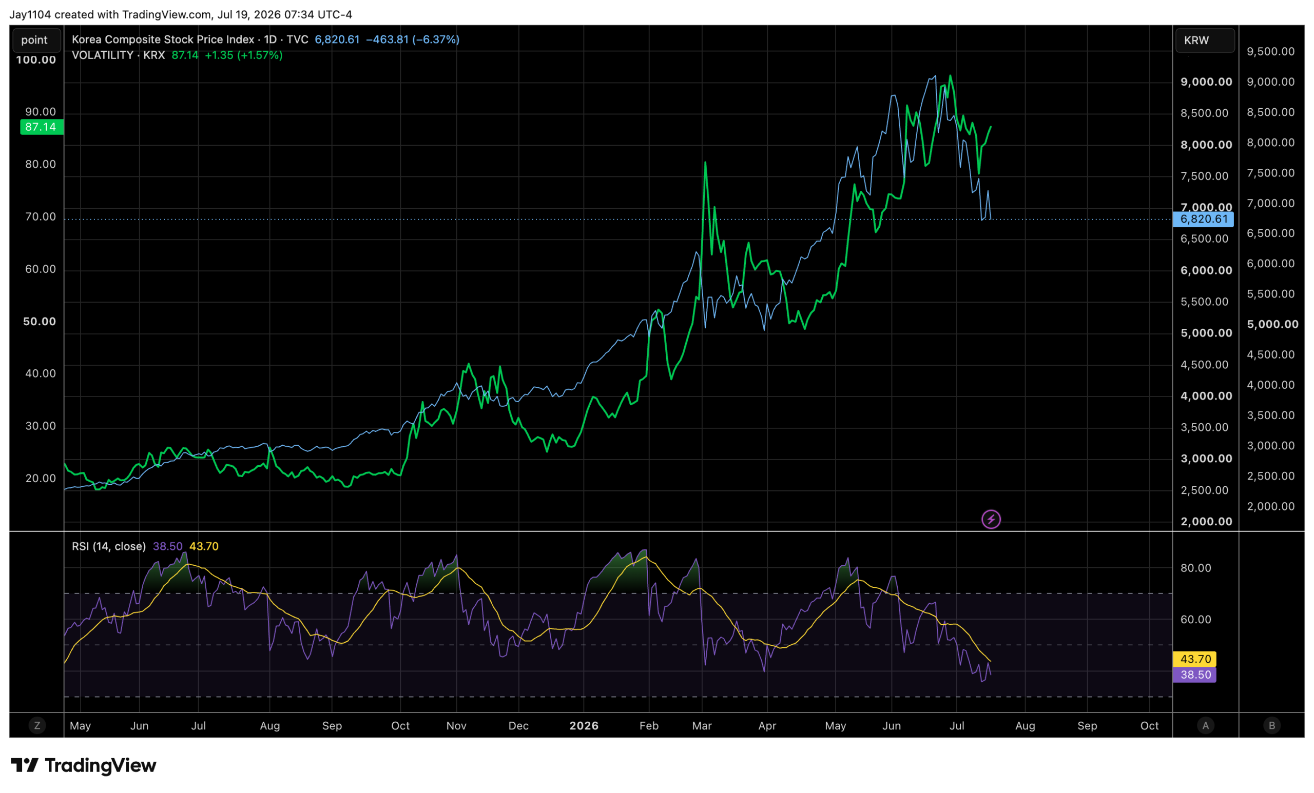Click 'Nov' on the time axis
Viewport: 1314px width, 793px height.
click(x=456, y=725)
